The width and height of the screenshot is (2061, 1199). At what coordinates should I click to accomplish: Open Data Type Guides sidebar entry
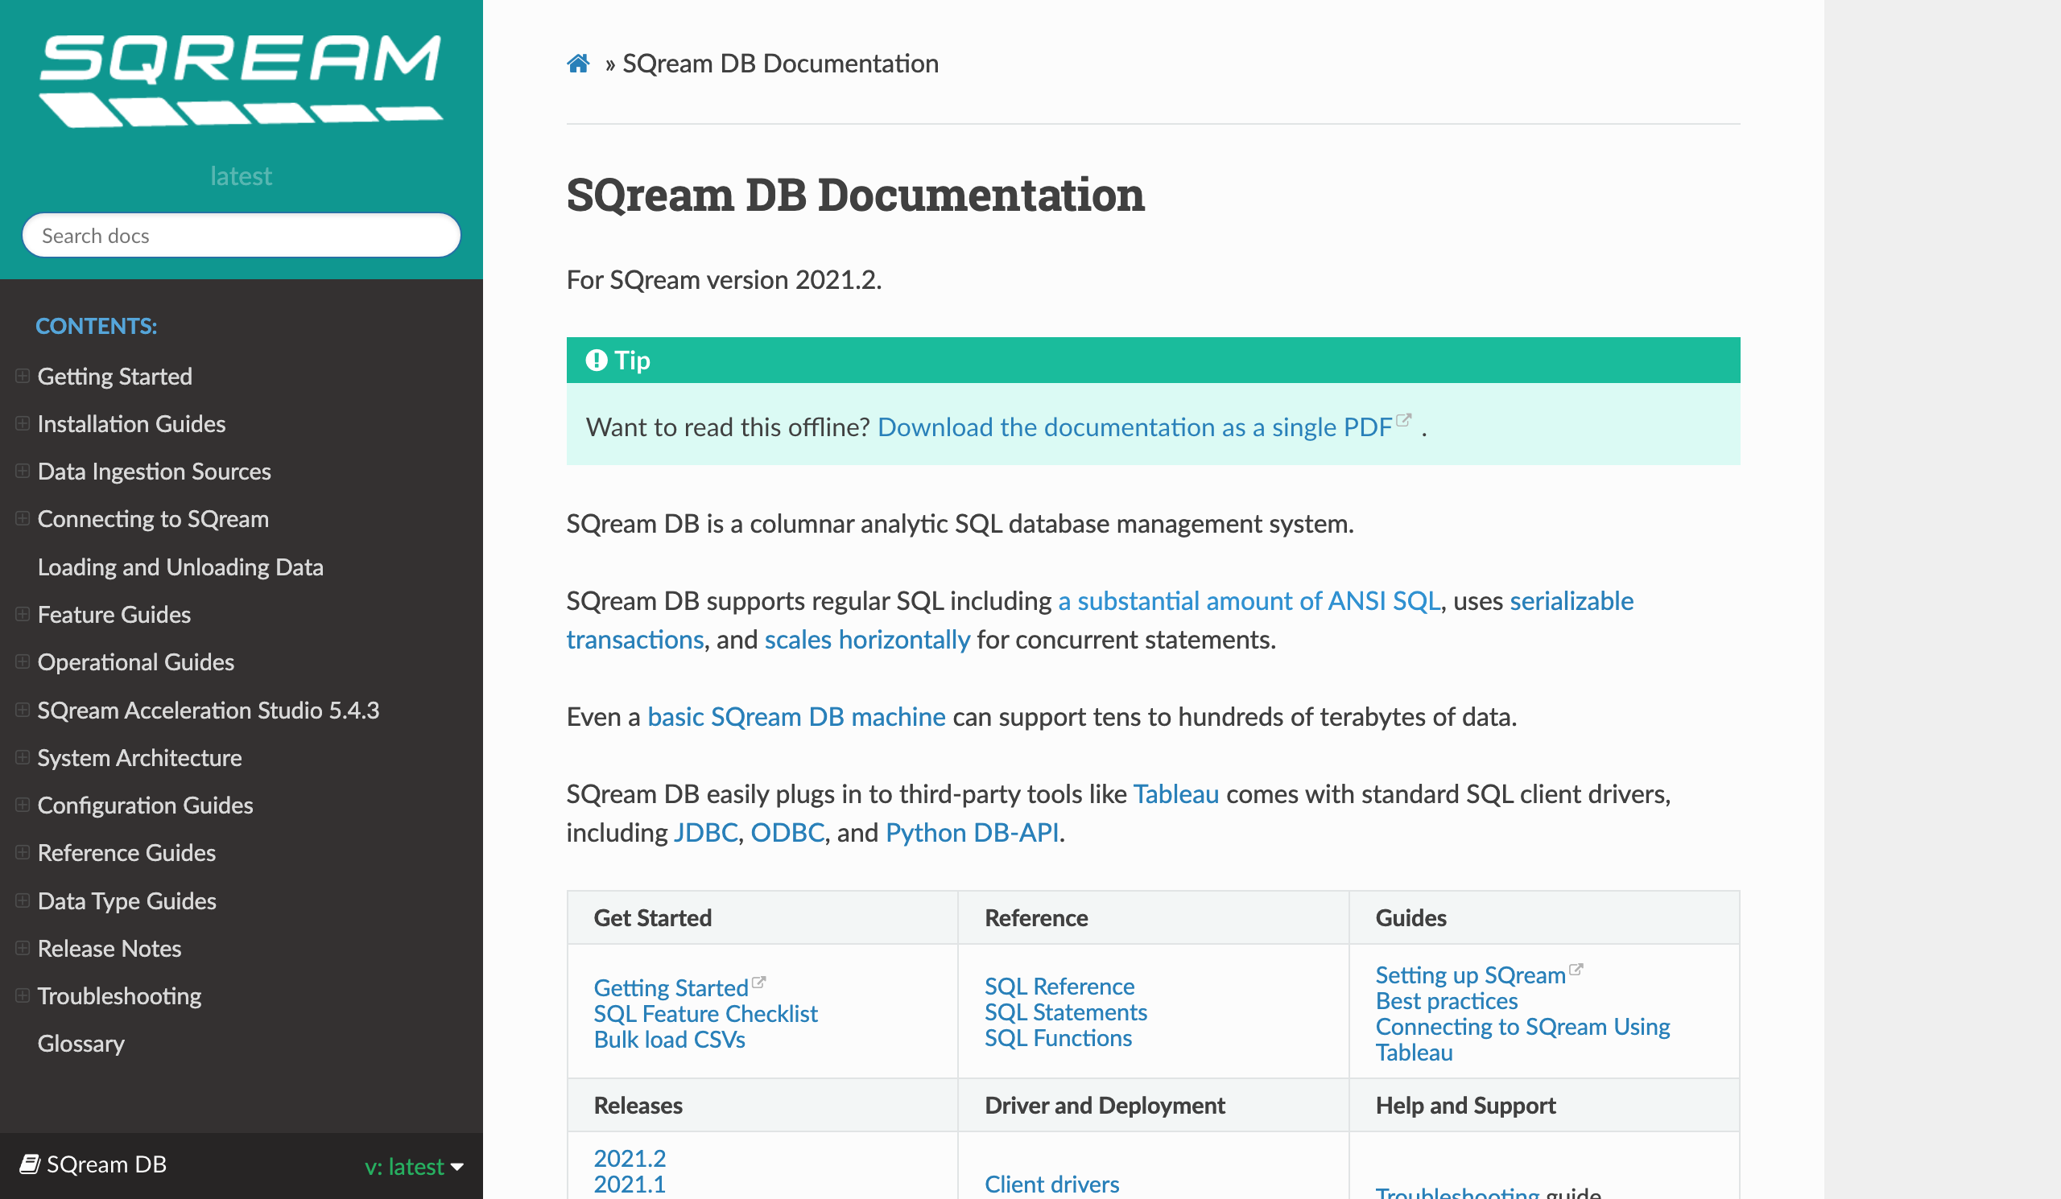point(126,900)
